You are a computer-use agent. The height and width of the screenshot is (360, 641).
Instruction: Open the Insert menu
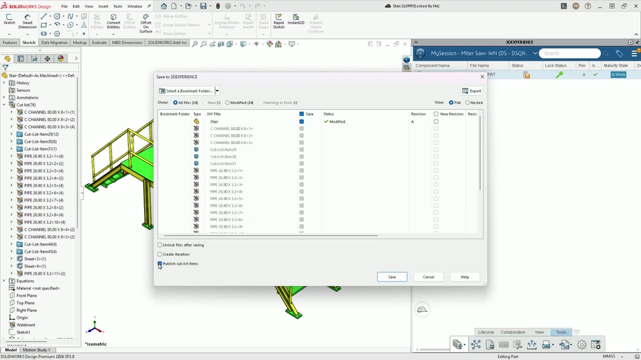pos(103,6)
